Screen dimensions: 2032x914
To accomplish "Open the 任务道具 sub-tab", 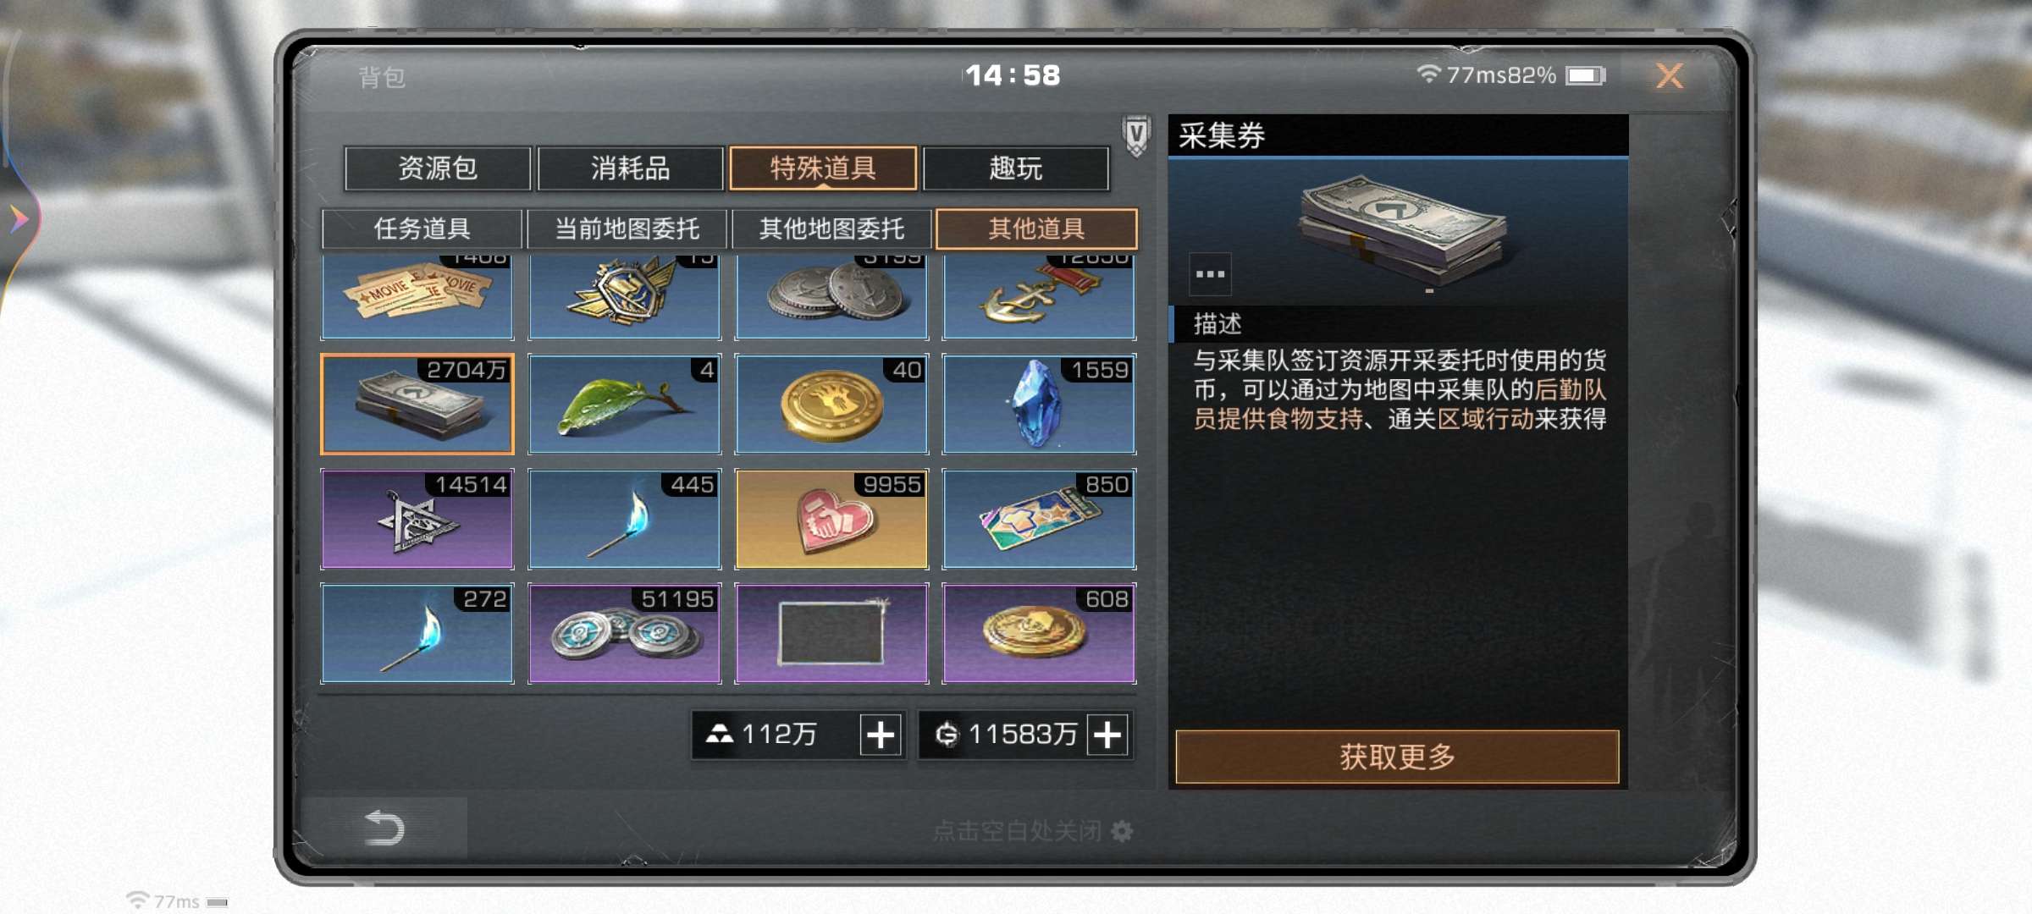I will click(422, 228).
